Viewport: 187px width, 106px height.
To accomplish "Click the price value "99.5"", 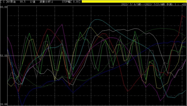I will click(23, 2).
